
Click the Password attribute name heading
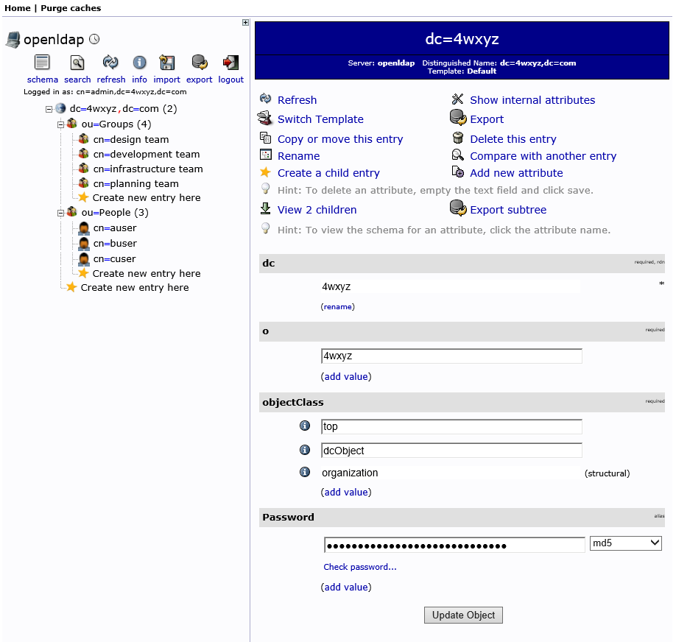click(288, 518)
